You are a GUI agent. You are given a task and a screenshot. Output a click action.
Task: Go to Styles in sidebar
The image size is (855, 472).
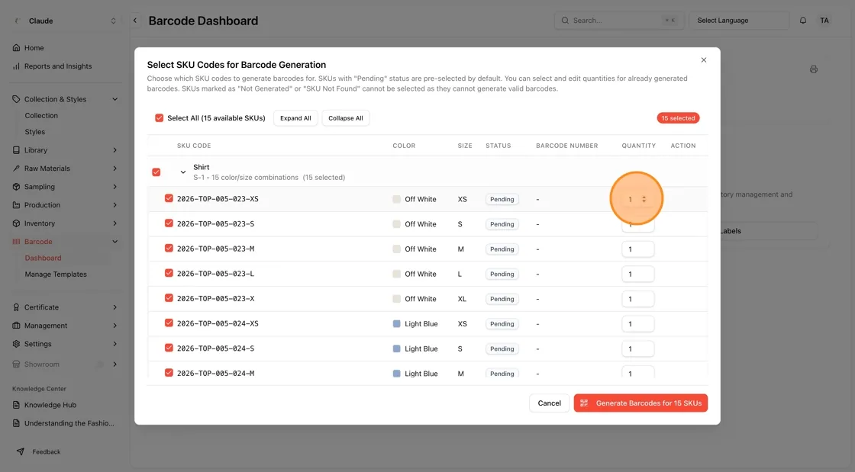click(x=35, y=132)
